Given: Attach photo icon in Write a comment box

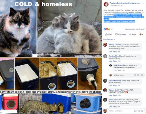Looking at the screenshot, I should click(x=139, y=111).
